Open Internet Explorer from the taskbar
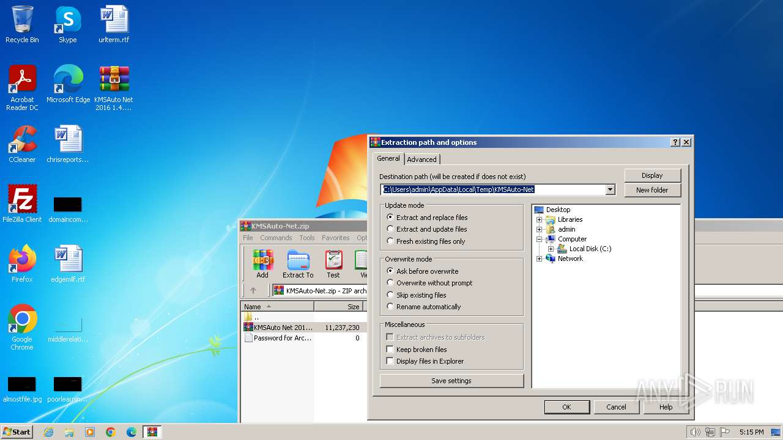This screenshot has height=440, width=783. click(48, 432)
